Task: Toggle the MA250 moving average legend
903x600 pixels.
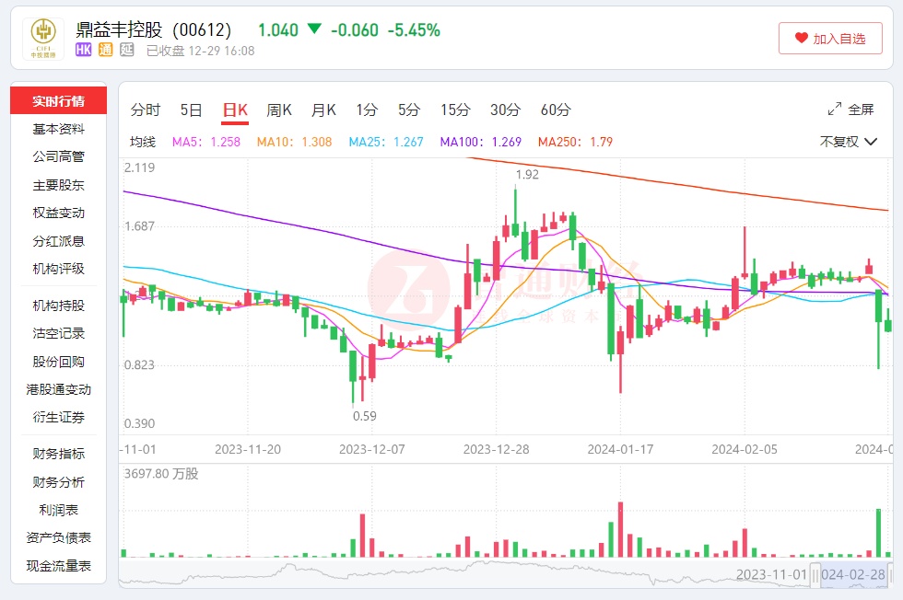Action: coord(575,142)
